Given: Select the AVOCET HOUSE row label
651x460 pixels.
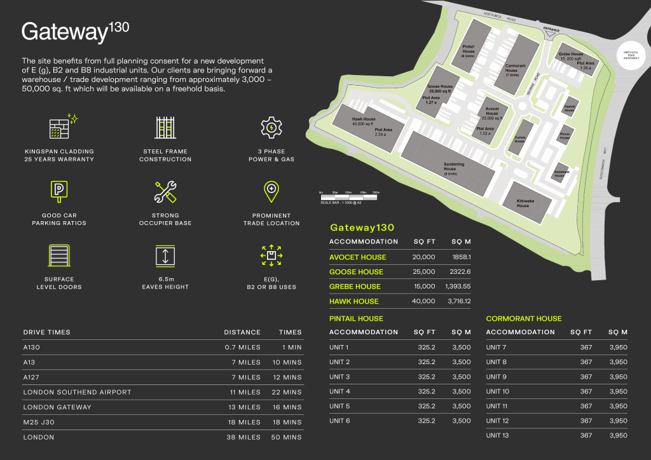Looking at the screenshot, I should [x=357, y=257].
